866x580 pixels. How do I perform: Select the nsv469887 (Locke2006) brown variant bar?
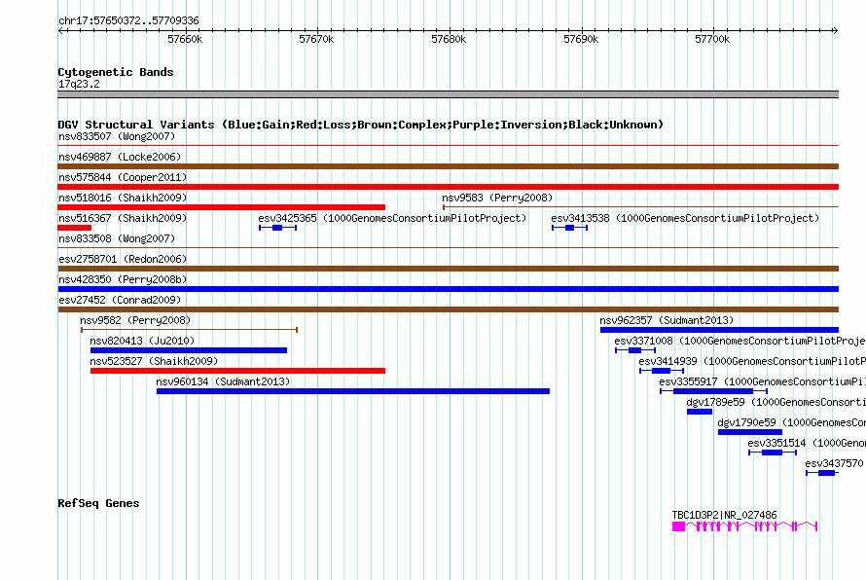[x=448, y=166]
